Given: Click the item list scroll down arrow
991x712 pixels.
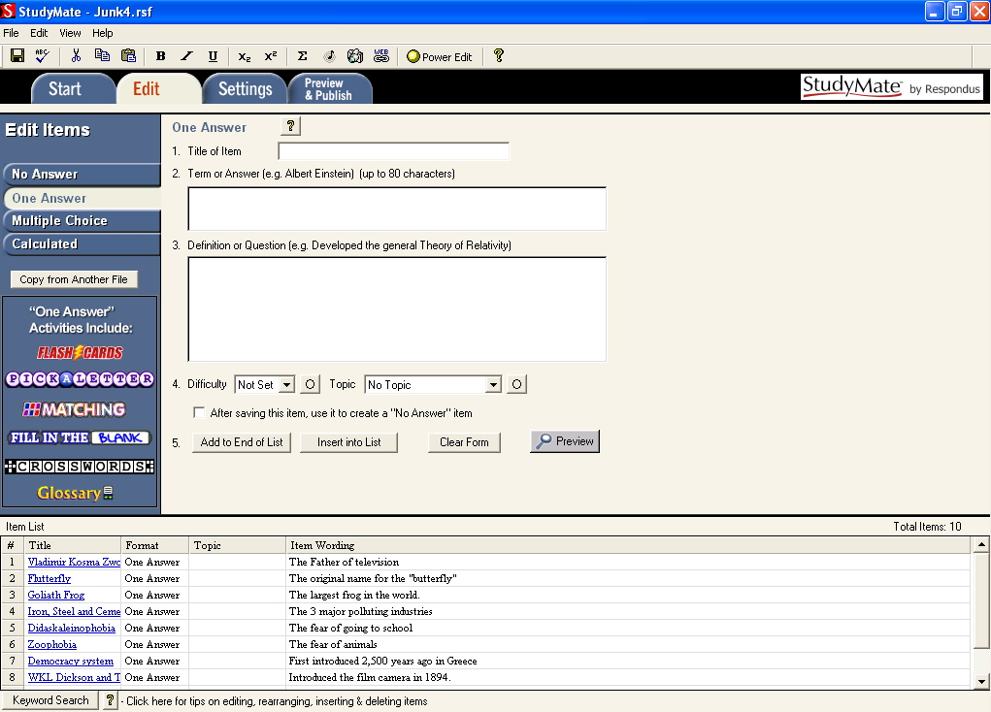Looking at the screenshot, I should click(x=981, y=680).
